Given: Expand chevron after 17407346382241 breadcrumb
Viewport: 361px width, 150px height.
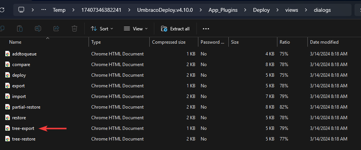Looking at the screenshot, I should click(129, 10).
